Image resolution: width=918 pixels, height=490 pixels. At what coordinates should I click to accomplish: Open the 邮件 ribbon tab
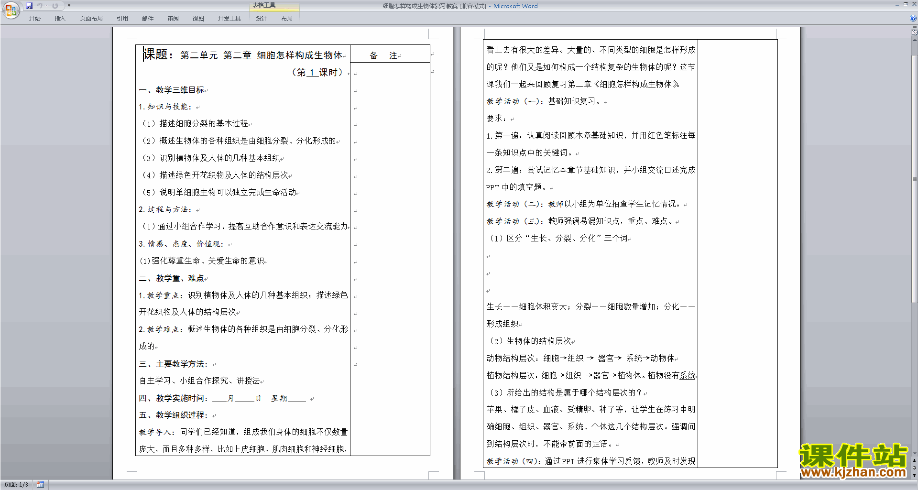point(148,18)
